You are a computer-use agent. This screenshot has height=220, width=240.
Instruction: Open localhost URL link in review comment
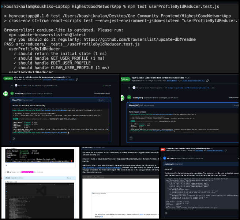point(102,168)
